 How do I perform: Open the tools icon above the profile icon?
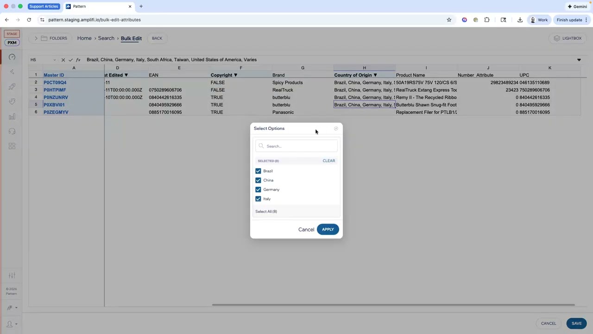10,308
